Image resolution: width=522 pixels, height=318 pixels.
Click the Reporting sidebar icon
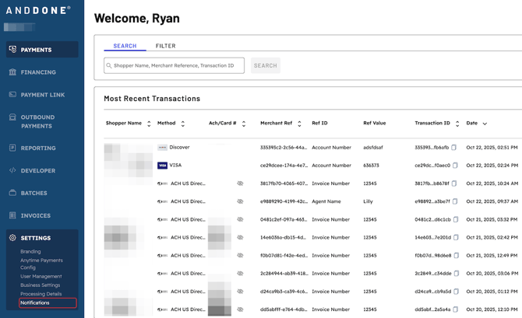(12, 148)
